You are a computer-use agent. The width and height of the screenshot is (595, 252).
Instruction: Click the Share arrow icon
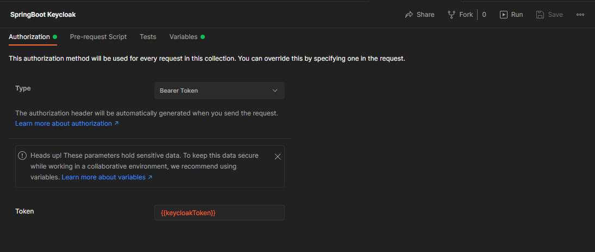click(409, 15)
